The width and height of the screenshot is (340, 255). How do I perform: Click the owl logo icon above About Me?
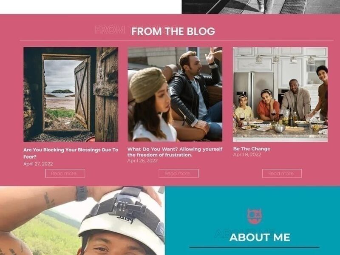(x=254, y=216)
